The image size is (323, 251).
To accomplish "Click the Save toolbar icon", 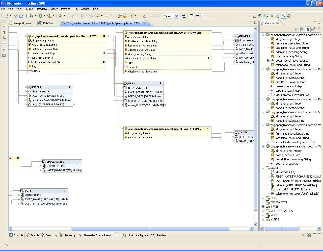I will [15, 16].
